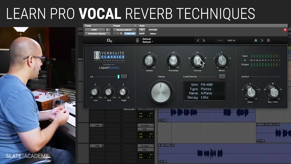This screenshot has height=164, width=291.
Task: Click the Chorus knob
Action: pyautogui.click(x=197, y=61)
